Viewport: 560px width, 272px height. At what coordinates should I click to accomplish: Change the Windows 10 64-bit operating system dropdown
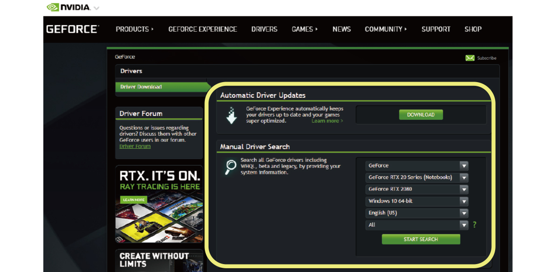tap(463, 201)
